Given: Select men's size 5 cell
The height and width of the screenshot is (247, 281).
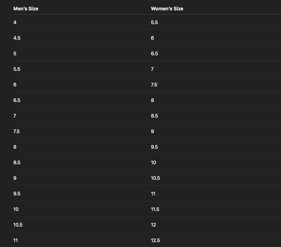Looking at the screenshot, I should pos(15,53).
